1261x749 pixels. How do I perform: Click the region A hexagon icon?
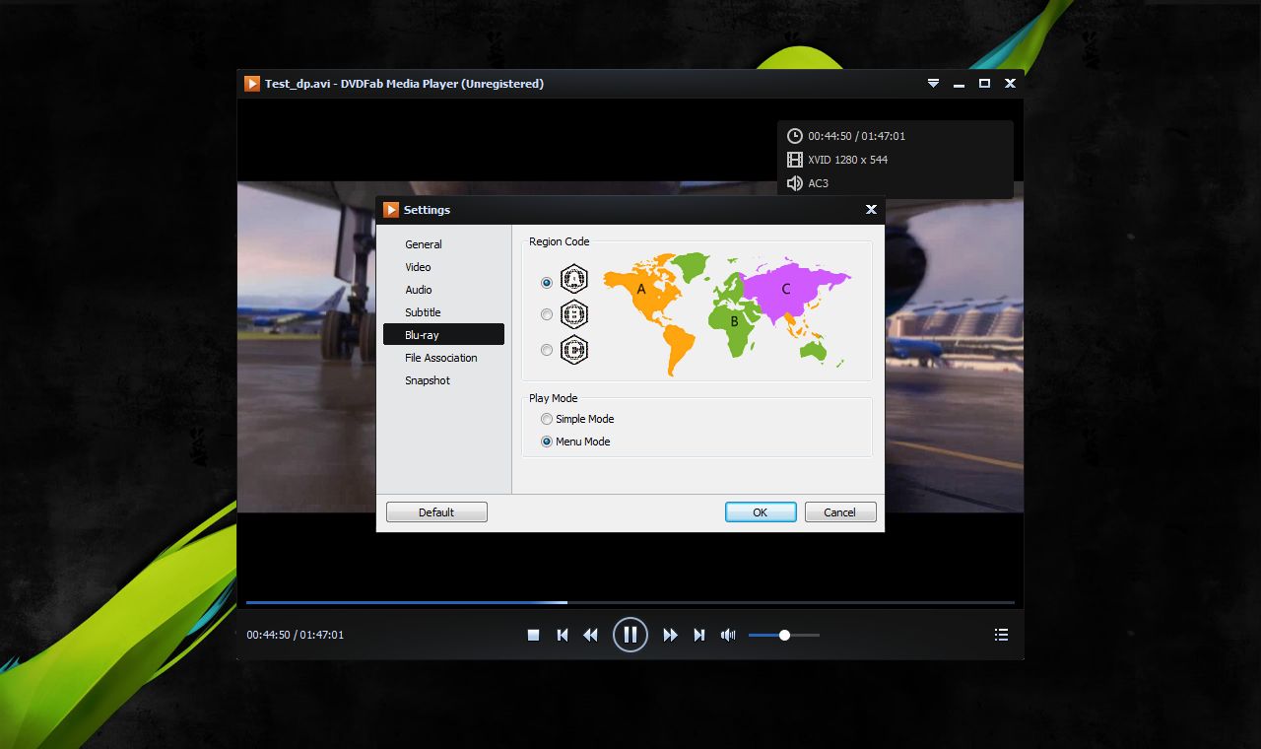pos(574,280)
